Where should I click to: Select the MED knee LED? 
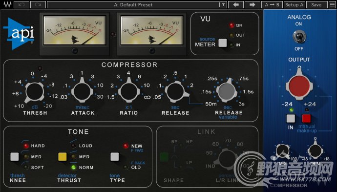point(26,157)
